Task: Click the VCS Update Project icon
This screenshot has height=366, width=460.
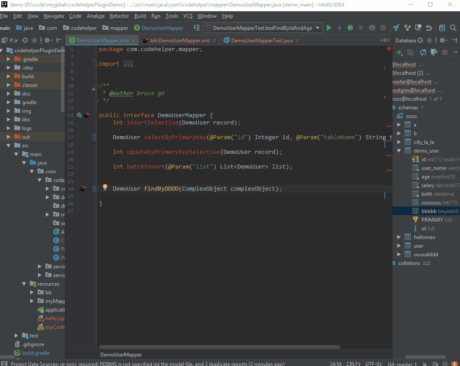Action: (396, 28)
